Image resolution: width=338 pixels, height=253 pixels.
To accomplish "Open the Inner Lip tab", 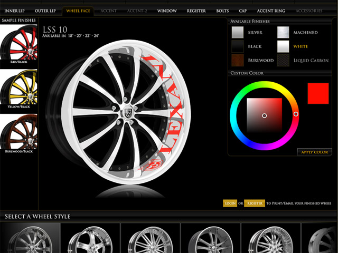I will click(x=14, y=11).
